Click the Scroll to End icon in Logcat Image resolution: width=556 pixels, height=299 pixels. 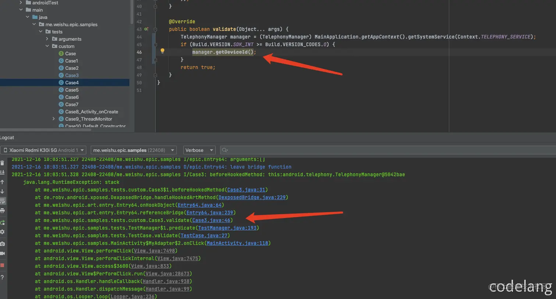[2, 172]
